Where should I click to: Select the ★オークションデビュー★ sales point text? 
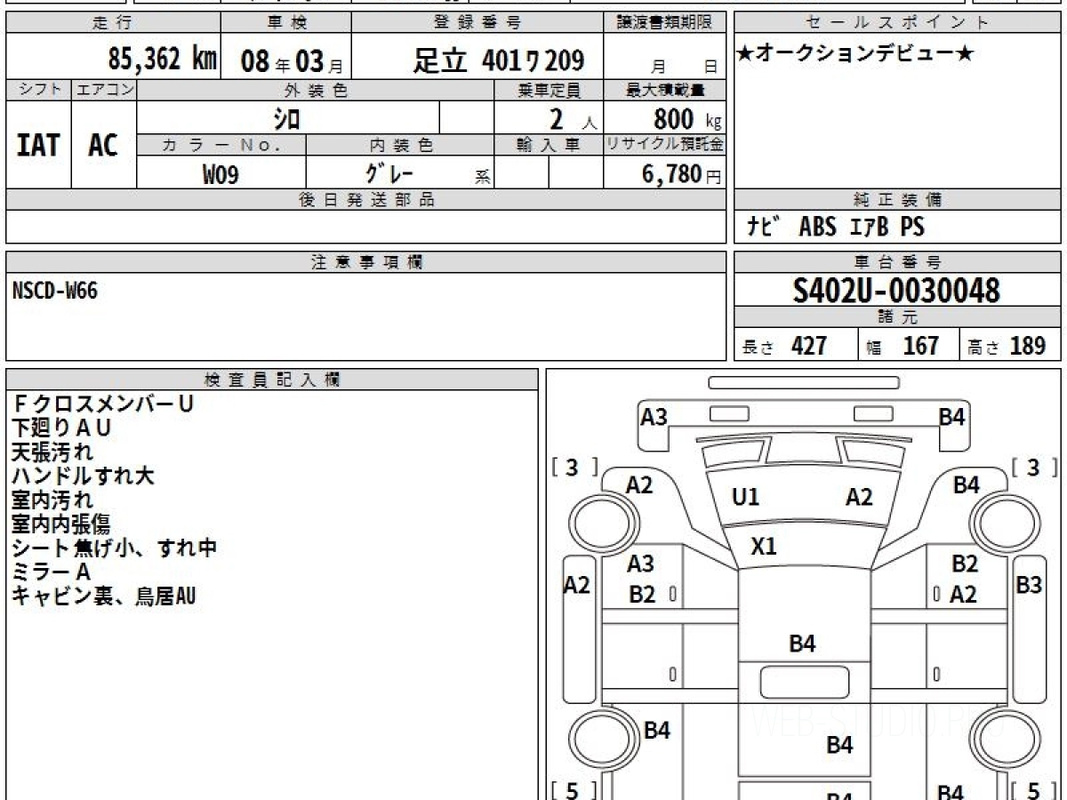[x=854, y=55]
